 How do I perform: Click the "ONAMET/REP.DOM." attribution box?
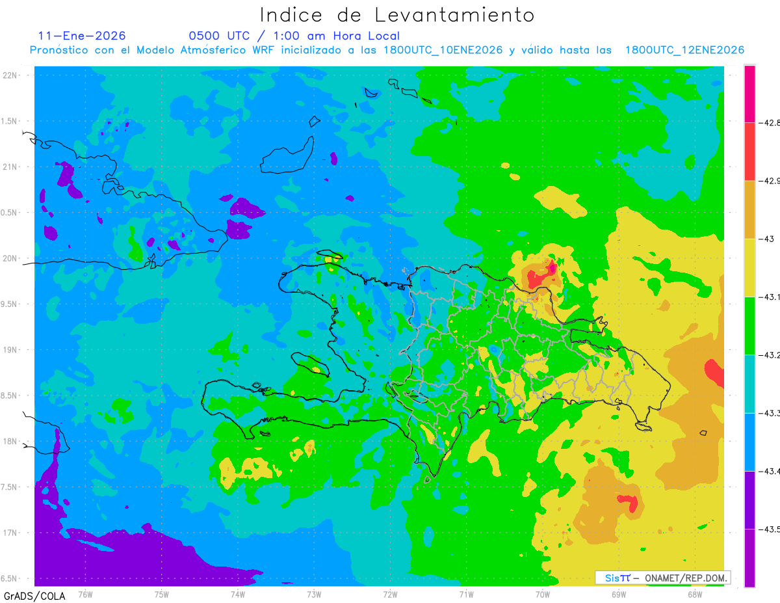[663, 578]
